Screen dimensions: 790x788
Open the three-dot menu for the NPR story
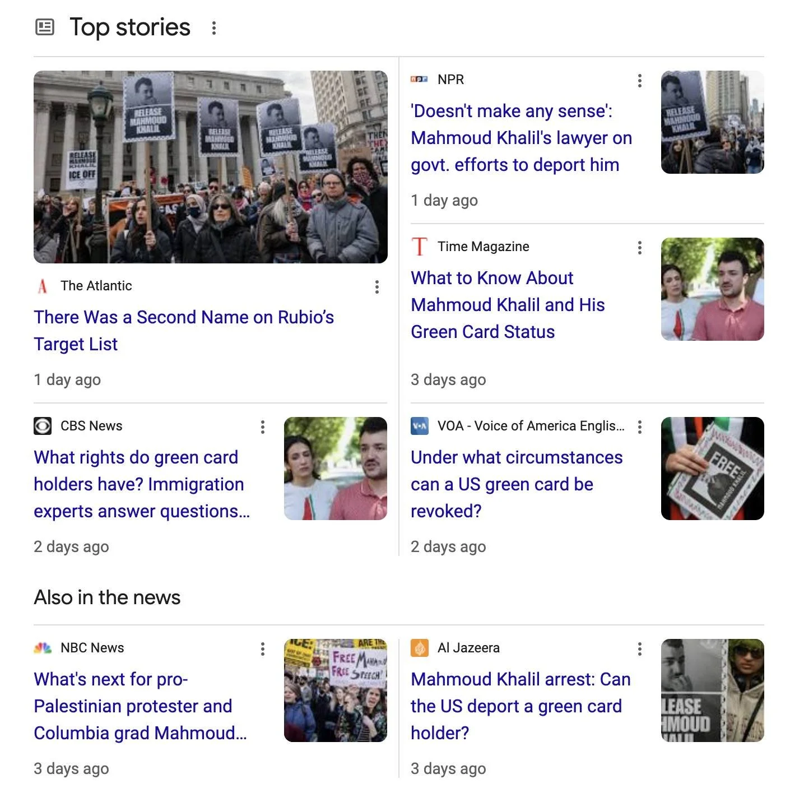pyautogui.click(x=639, y=81)
